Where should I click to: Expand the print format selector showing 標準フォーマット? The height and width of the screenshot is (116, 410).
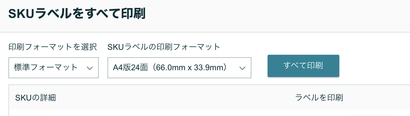[54, 68]
